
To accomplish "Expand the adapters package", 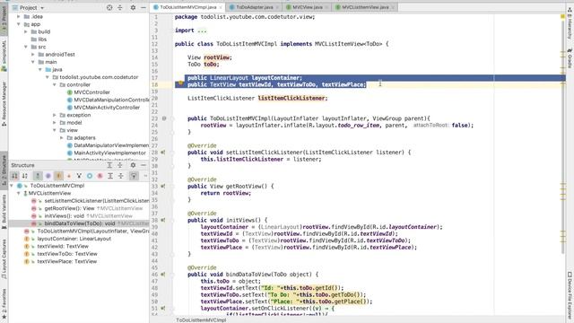I will pyautogui.click(x=62, y=137).
